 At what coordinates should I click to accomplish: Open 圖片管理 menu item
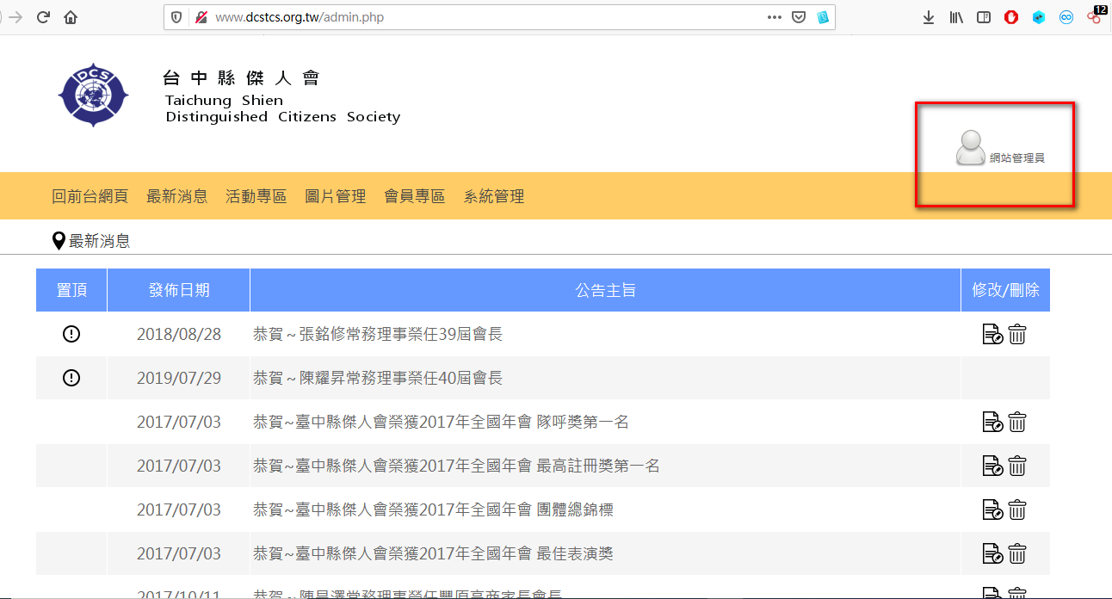pos(335,196)
